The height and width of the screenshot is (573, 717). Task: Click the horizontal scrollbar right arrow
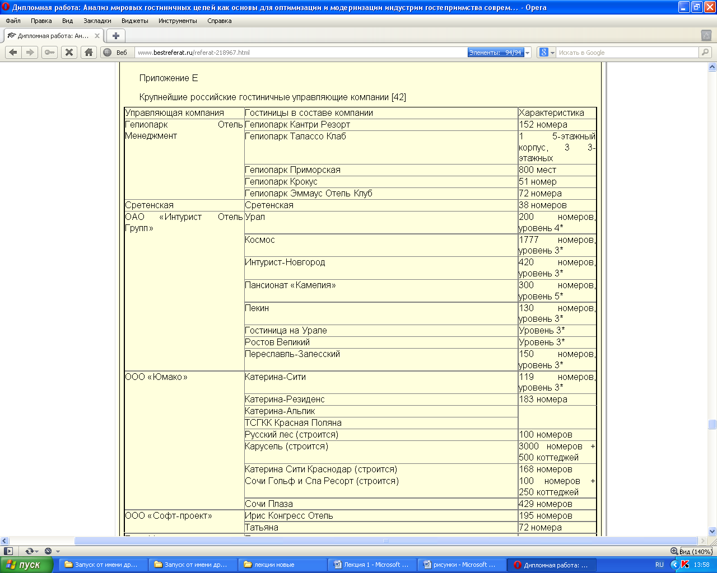[702, 541]
